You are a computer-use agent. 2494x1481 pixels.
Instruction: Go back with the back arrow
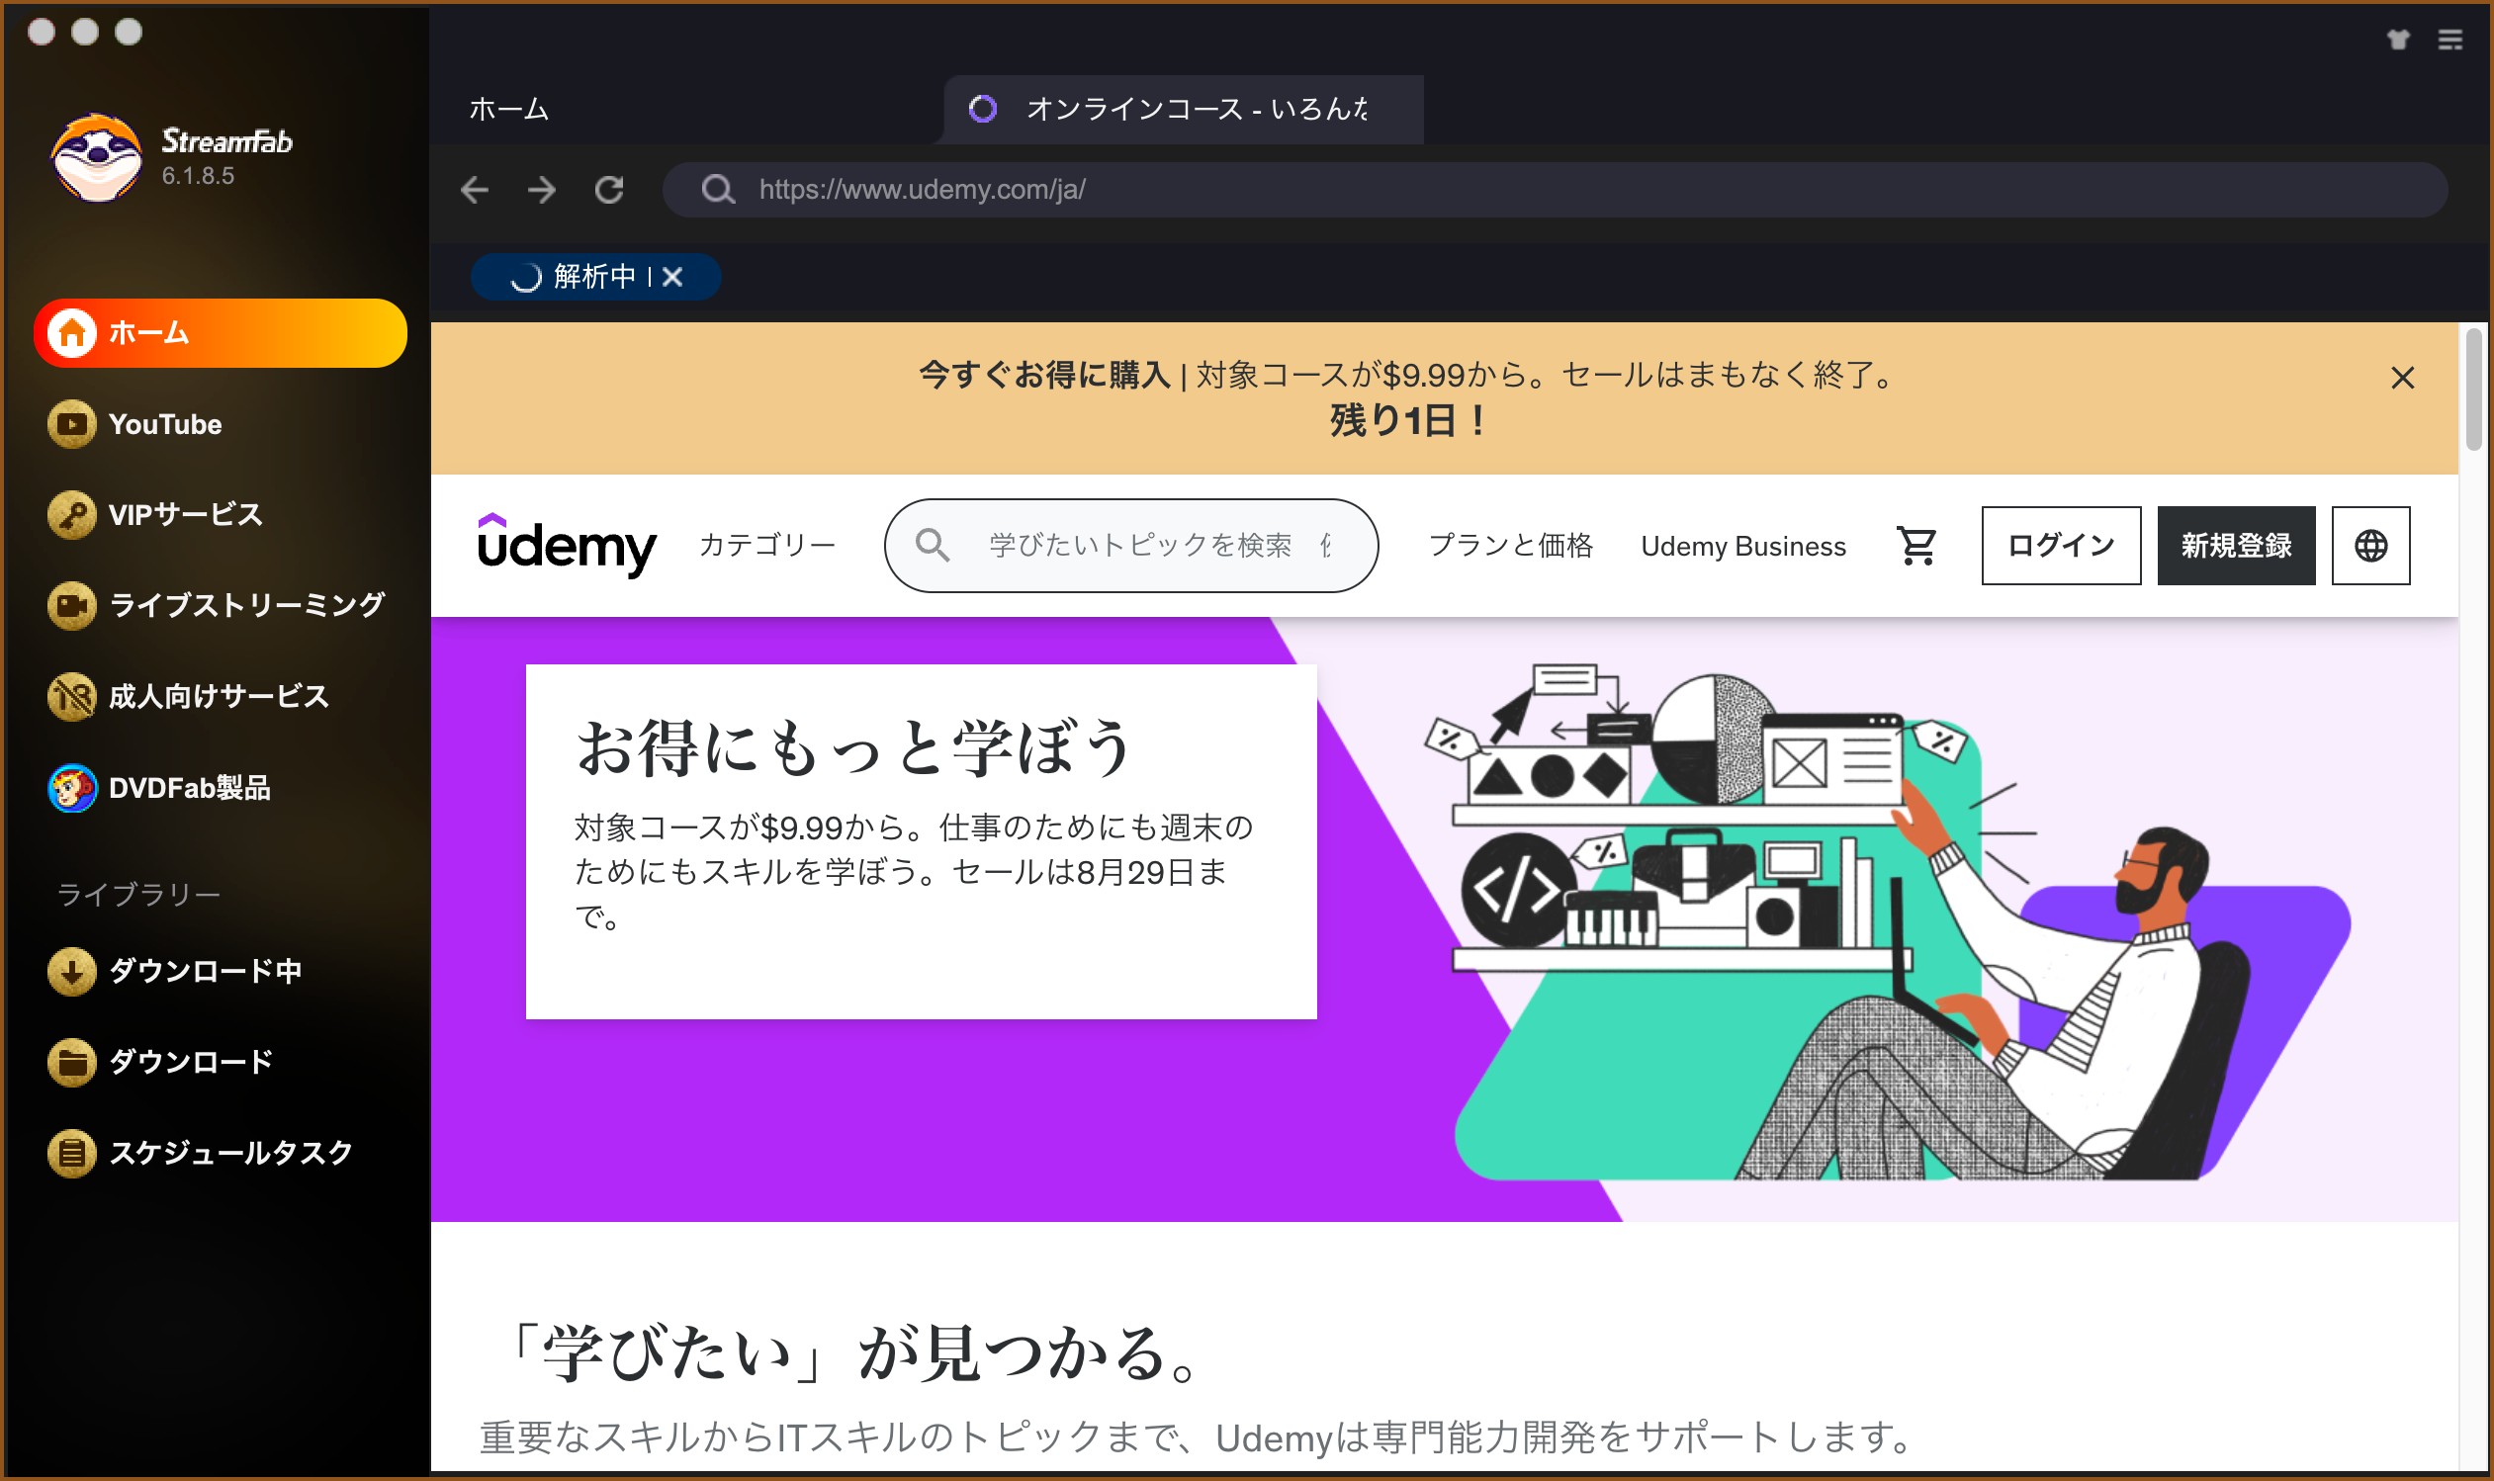coord(475,190)
